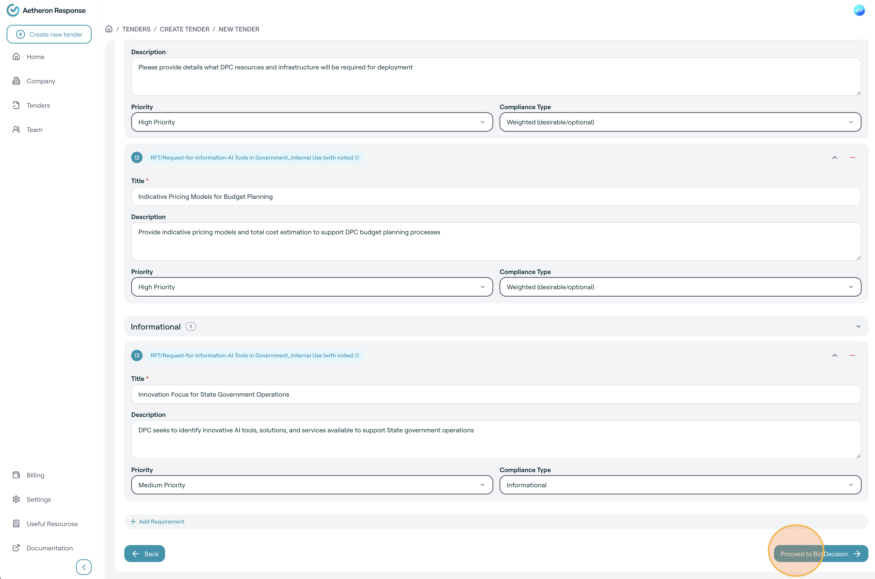Collapse the sidebar with chevron button

tap(84, 567)
